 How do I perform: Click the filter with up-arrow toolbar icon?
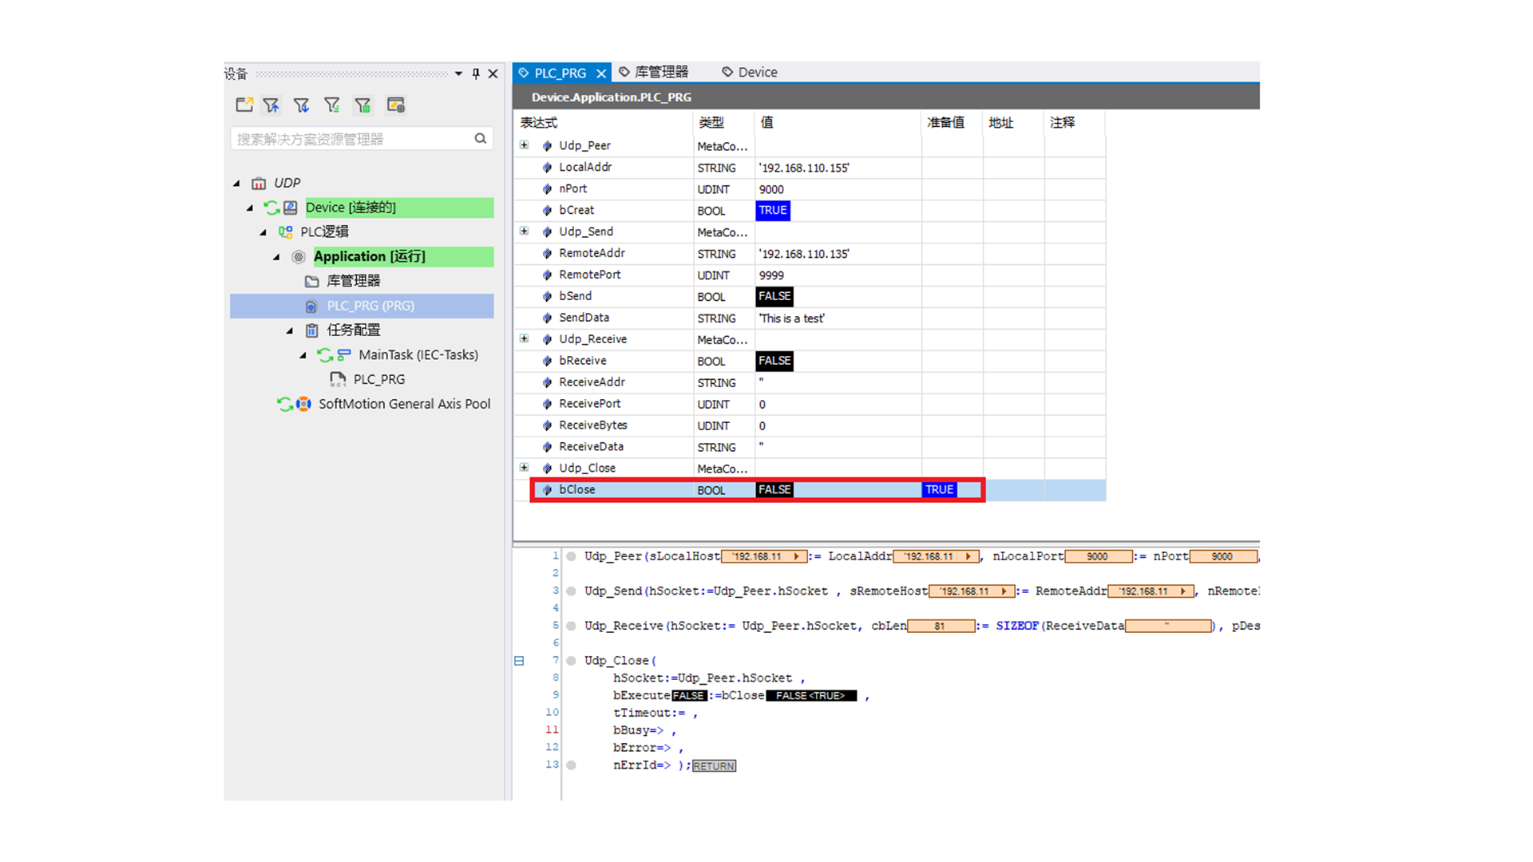[271, 105]
